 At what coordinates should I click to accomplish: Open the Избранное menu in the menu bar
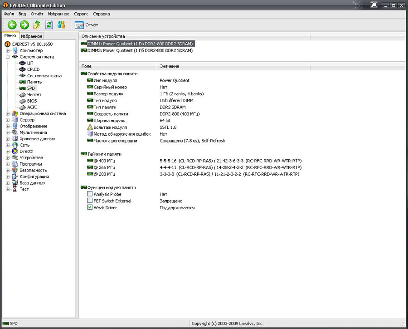[x=58, y=14]
